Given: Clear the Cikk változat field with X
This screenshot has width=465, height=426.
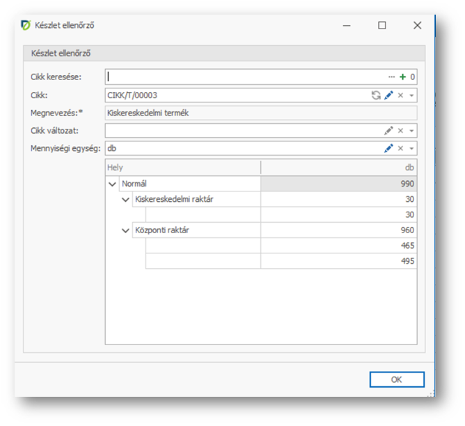Looking at the screenshot, I should point(400,130).
